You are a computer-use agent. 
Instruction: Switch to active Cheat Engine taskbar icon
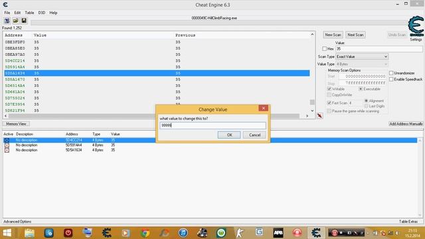pyautogui.click(x=316, y=233)
